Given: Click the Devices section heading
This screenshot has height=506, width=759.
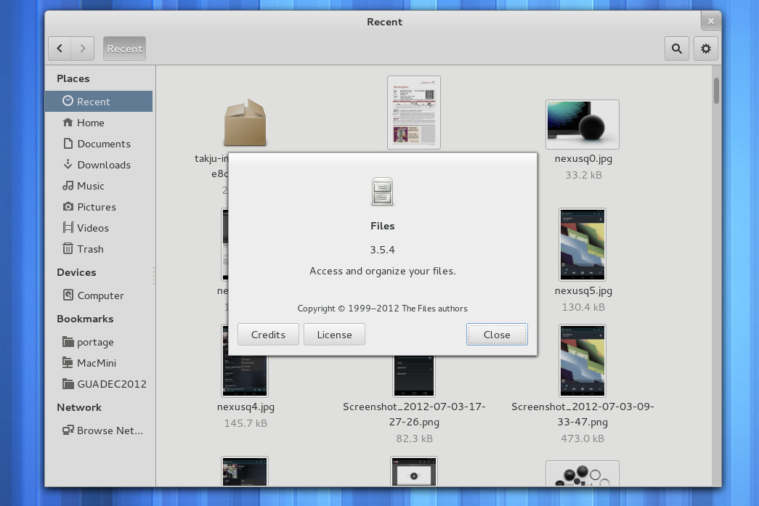Looking at the screenshot, I should [x=76, y=272].
